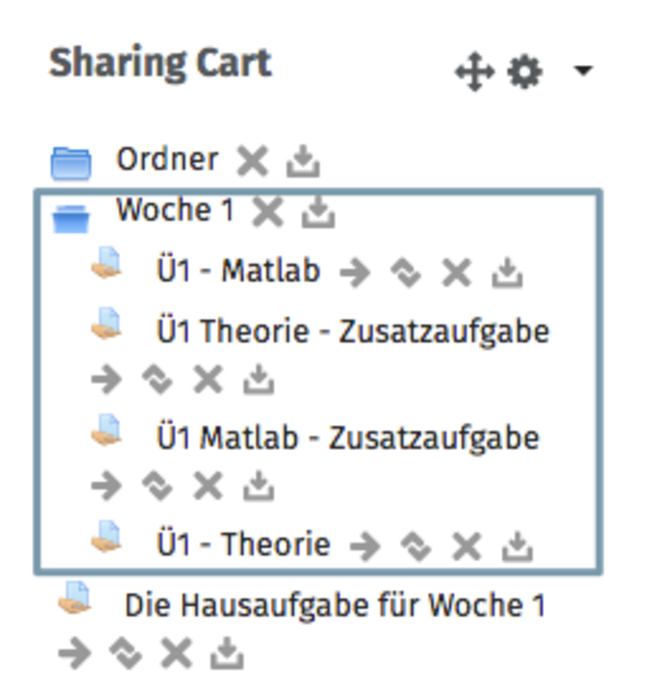Screen dimensions: 657x700
Task: Move Ü1 - Theorie into folder arrow
Action: click(365, 546)
